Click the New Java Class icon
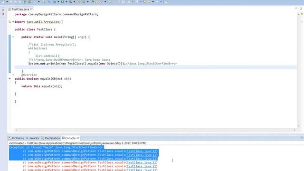The height and width of the screenshot is (171, 304). click(84, 2)
